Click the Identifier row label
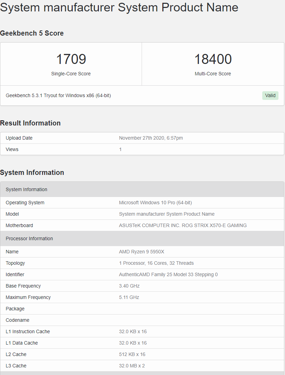Screen dimensions: 285x375 pos(15,274)
